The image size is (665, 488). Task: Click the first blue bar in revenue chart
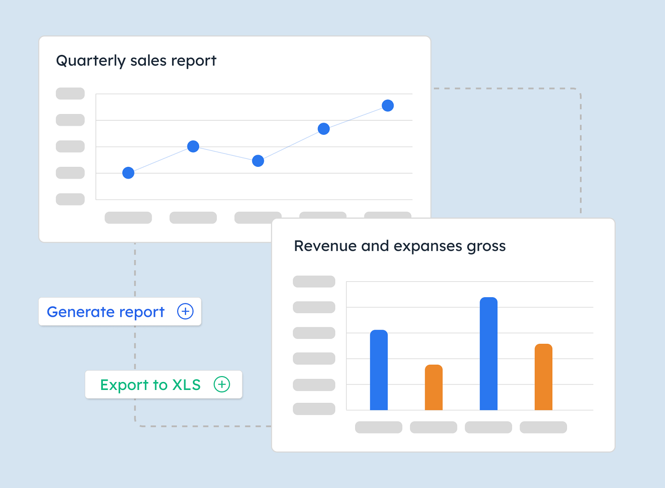pyautogui.click(x=379, y=370)
